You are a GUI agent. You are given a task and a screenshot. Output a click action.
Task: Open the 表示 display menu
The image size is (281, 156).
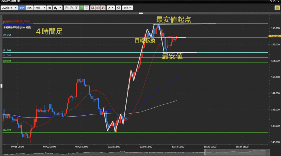pos(128,8)
